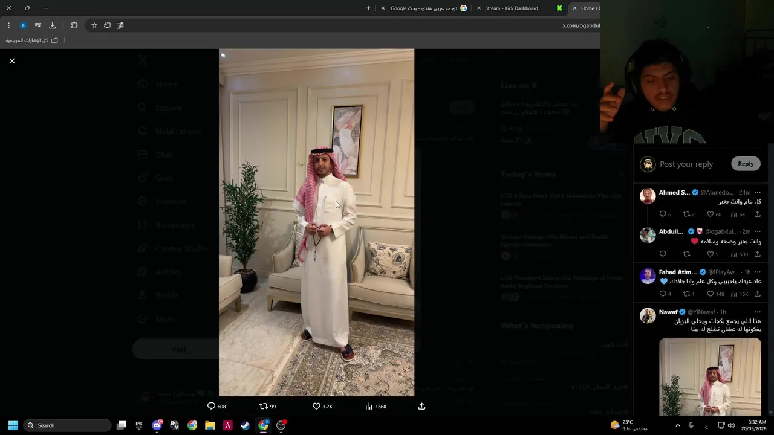Share the enlarged photo via share icon
The image size is (774, 435).
point(421,407)
